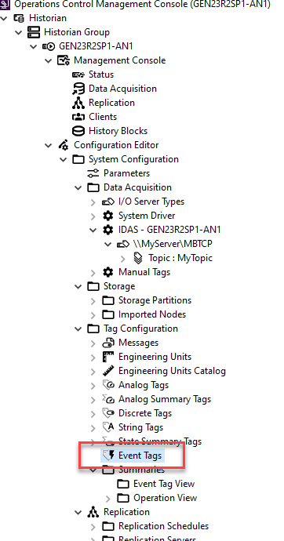Expand the Manual Tags node
Viewport: 284px width, 541px height.
point(93,273)
